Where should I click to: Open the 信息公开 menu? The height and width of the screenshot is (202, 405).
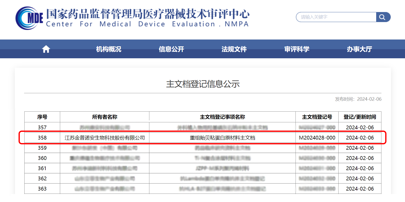(x=171, y=49)
